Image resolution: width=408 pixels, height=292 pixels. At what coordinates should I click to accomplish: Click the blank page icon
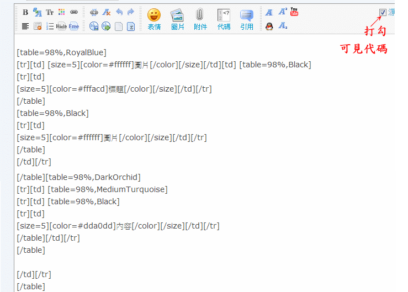[119, 26]
